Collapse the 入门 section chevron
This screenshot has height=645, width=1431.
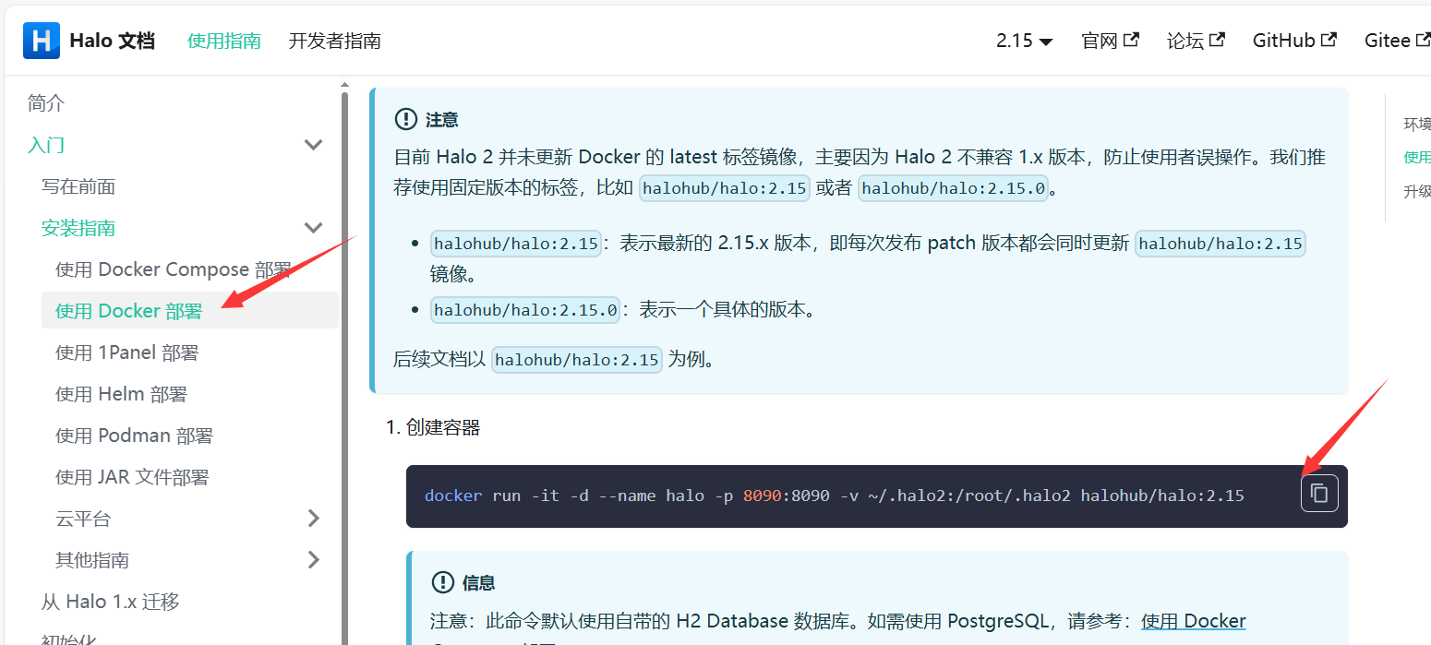(314, 145)
